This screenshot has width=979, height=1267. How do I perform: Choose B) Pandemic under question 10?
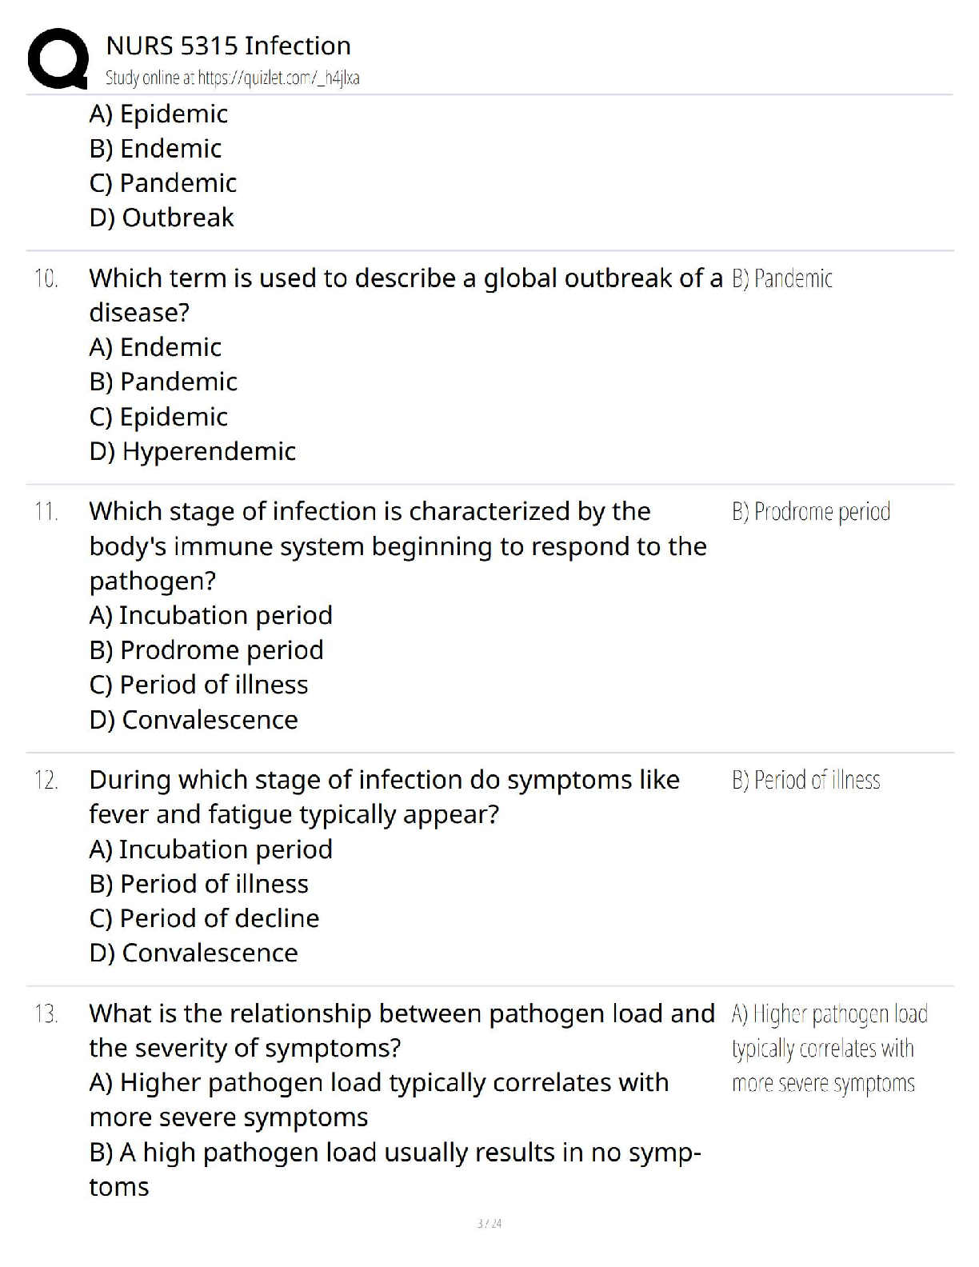163,382
